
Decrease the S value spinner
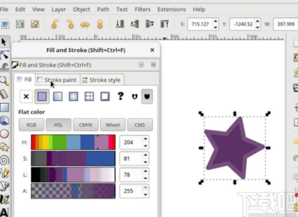[x=145, y=162]
